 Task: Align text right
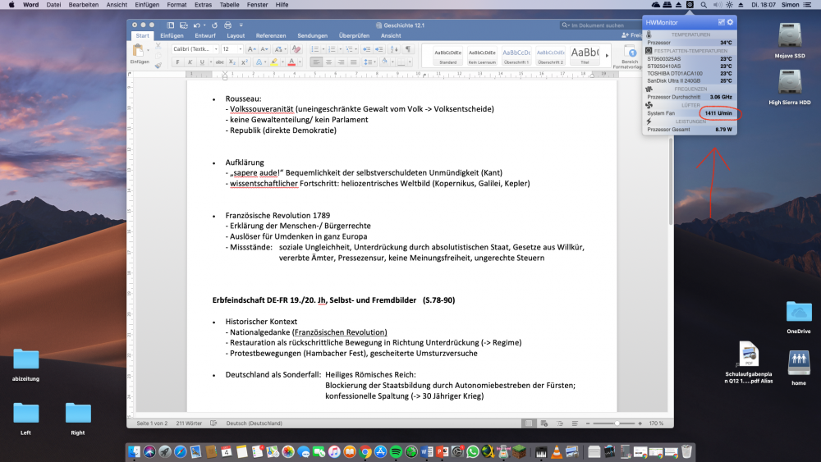coord(341,62)
